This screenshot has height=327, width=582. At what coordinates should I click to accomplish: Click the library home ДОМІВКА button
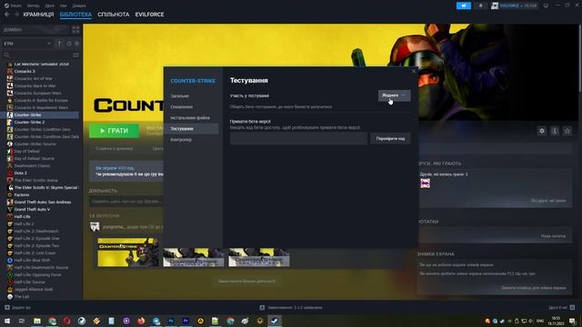(x=36, y=30)
